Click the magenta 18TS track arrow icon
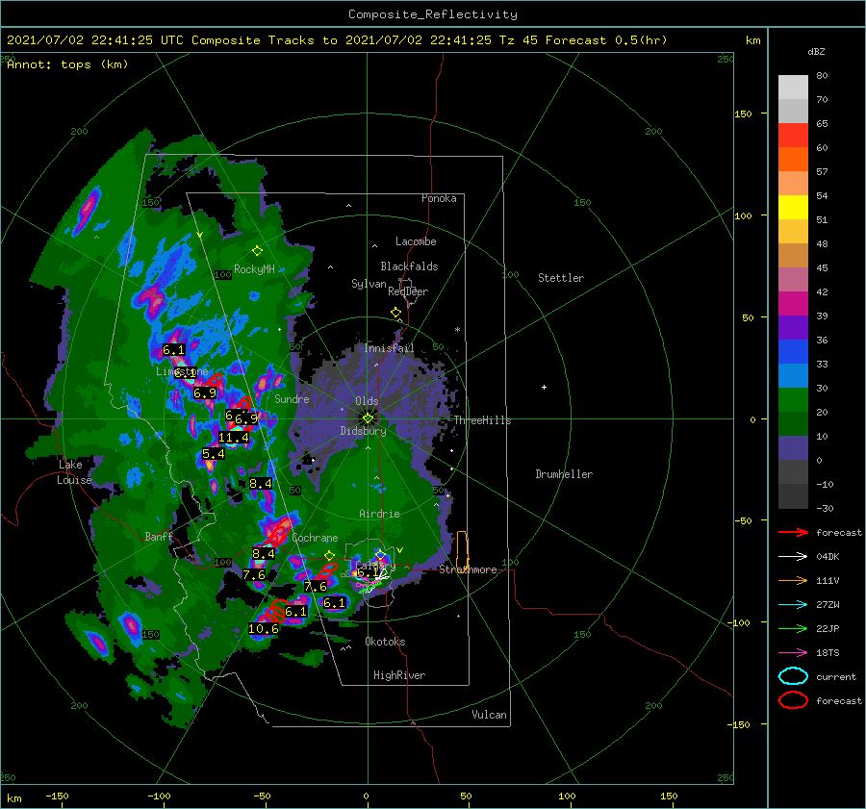 click(x=793, y=653)
